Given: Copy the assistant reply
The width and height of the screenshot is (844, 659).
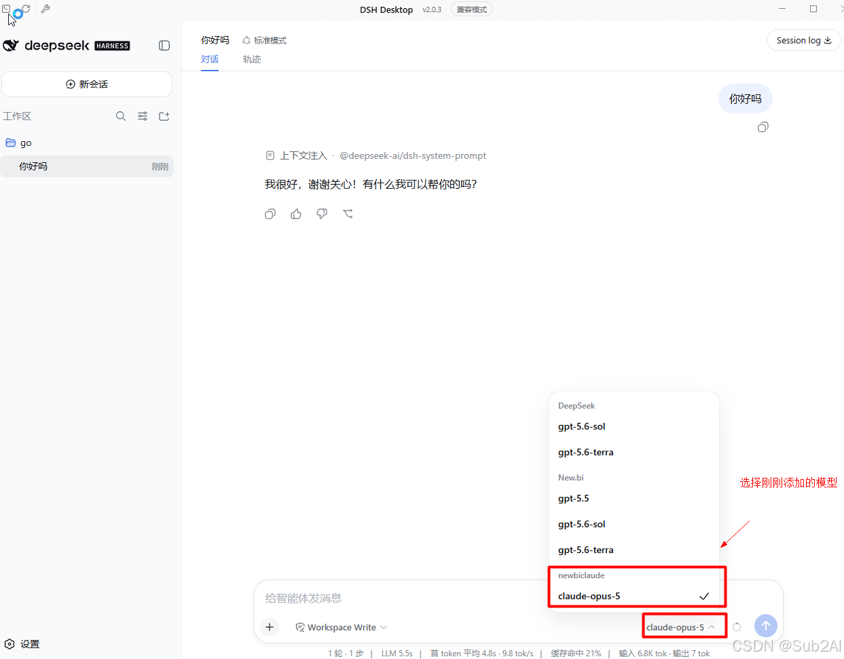Looking at the screenshot, I should 270,214.
